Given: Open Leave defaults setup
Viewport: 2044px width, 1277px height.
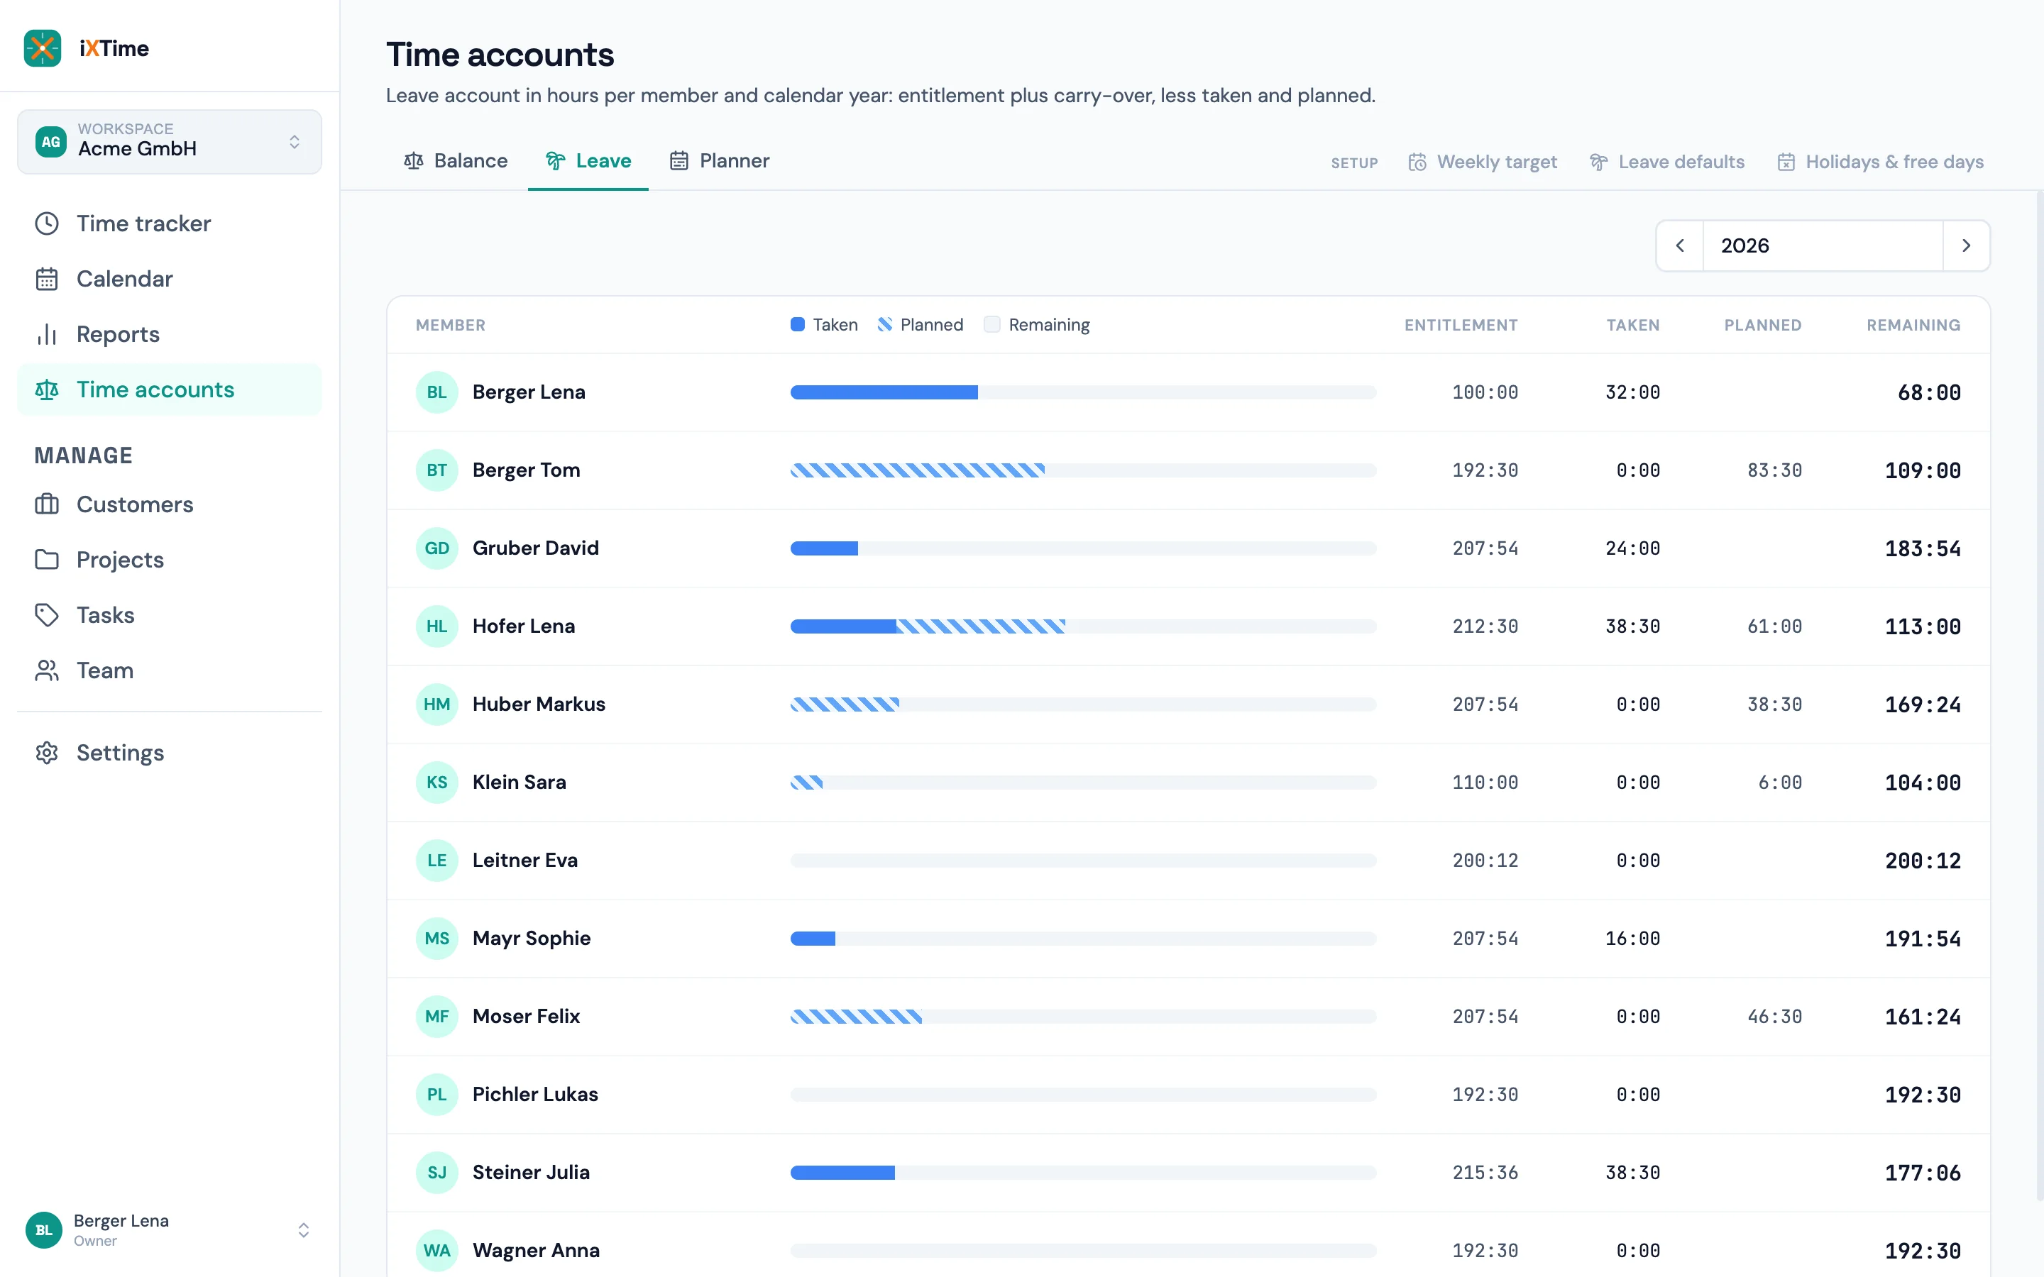Looking at the screenshot, I should pos(1666,161).
